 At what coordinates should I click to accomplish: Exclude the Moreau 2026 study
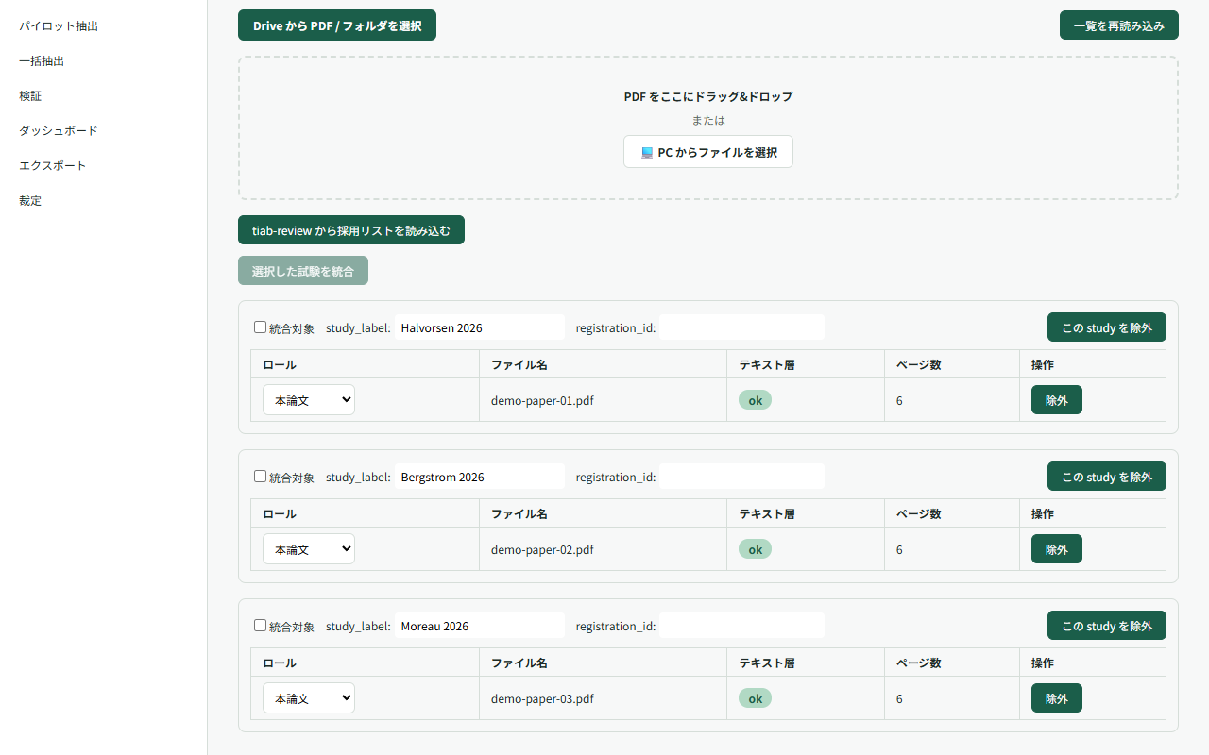coord(1107,626)
